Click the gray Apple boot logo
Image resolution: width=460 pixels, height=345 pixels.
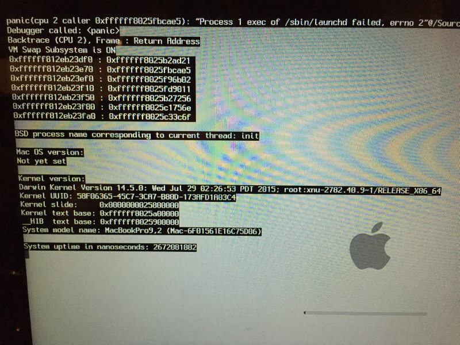click(x=370, y=246)
